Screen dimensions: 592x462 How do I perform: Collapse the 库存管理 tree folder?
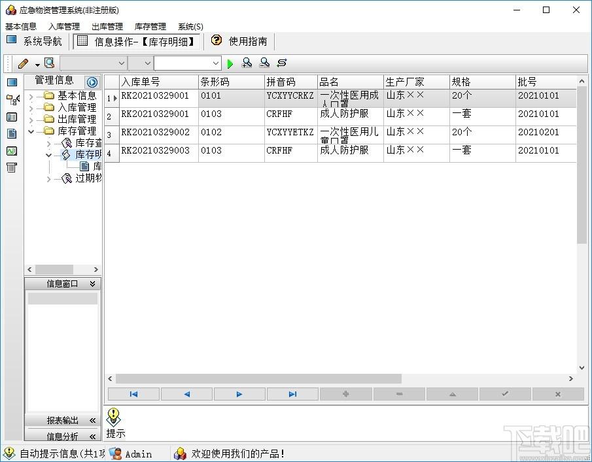[x=31, y=131]
